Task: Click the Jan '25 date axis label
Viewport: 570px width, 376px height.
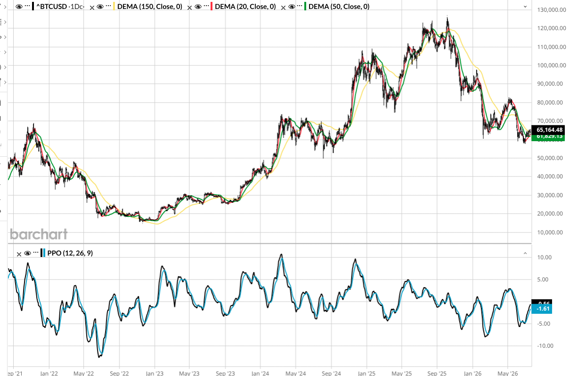Action: [367, 373]
